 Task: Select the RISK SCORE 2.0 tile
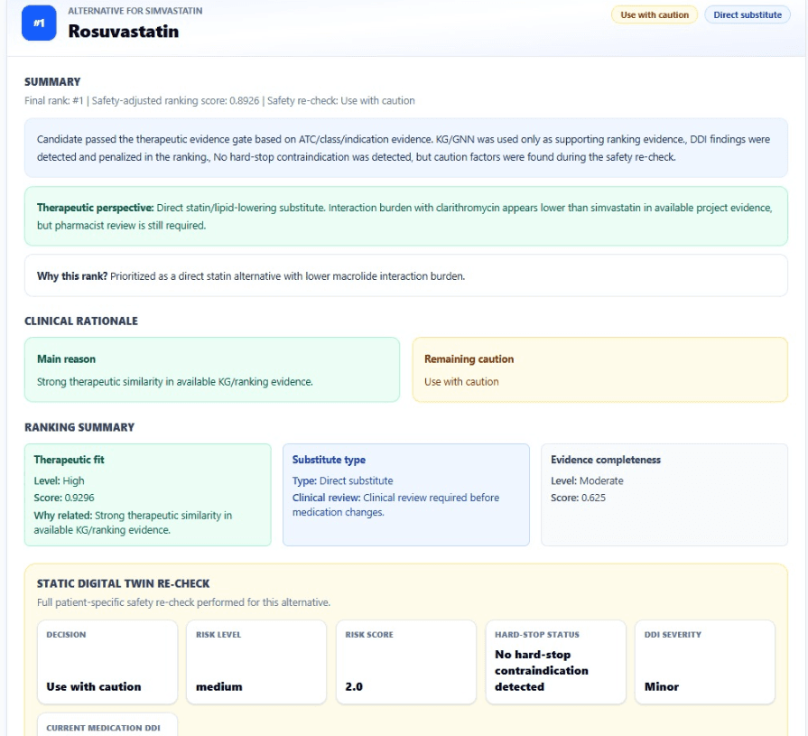(x=406, y=662)
